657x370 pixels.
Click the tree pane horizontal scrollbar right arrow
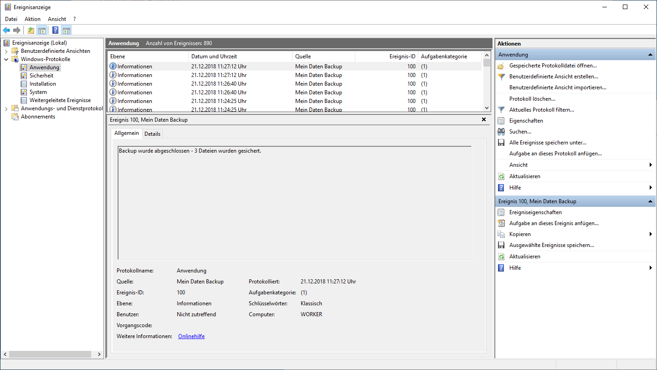(99, 354)
